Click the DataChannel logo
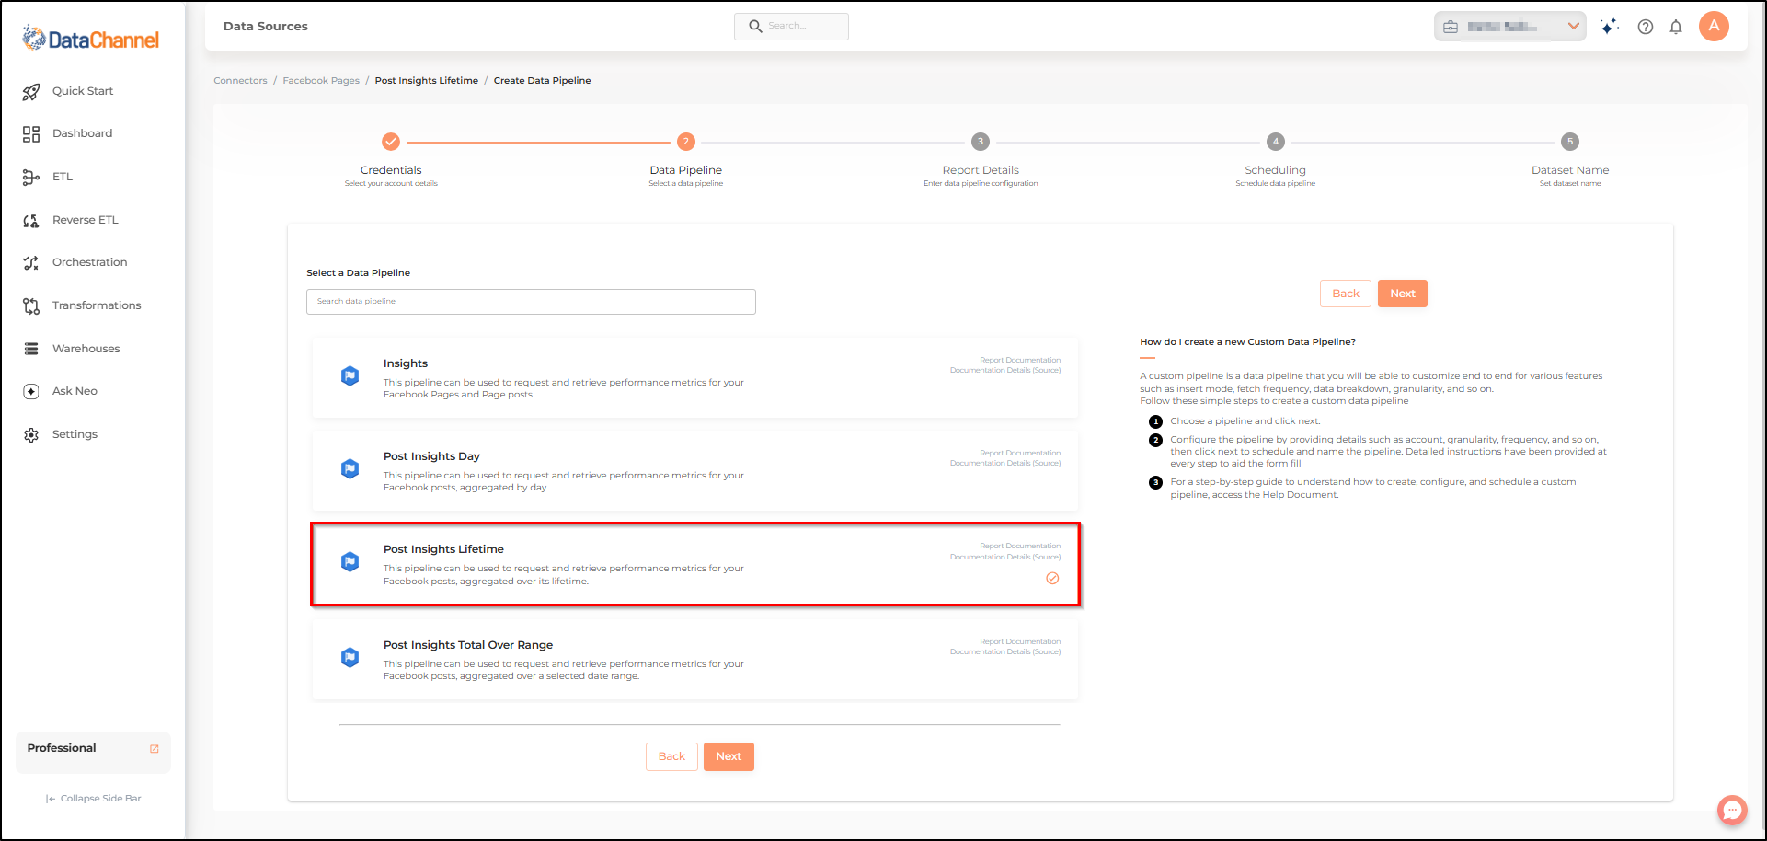 [x=91, y=39]
